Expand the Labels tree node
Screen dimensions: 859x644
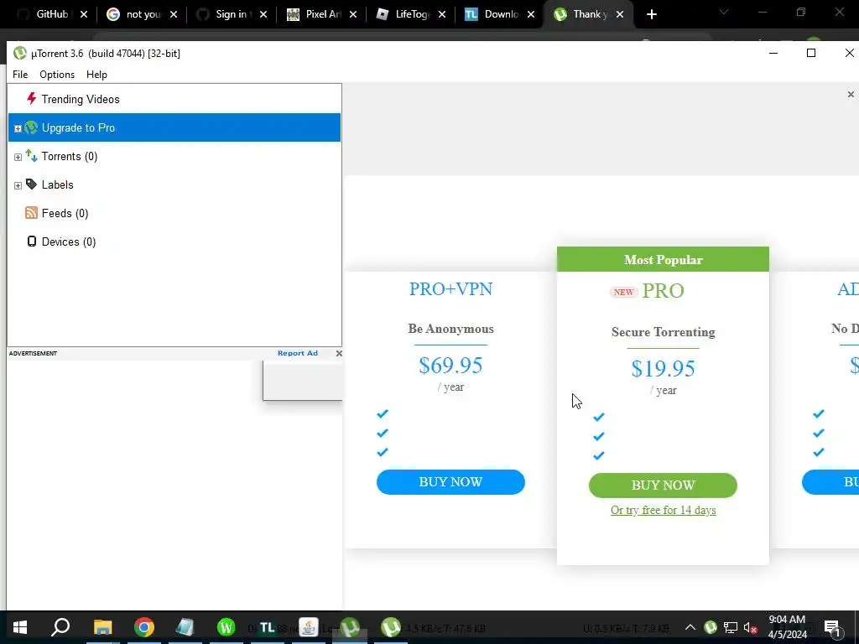click(x=18, y=185)
